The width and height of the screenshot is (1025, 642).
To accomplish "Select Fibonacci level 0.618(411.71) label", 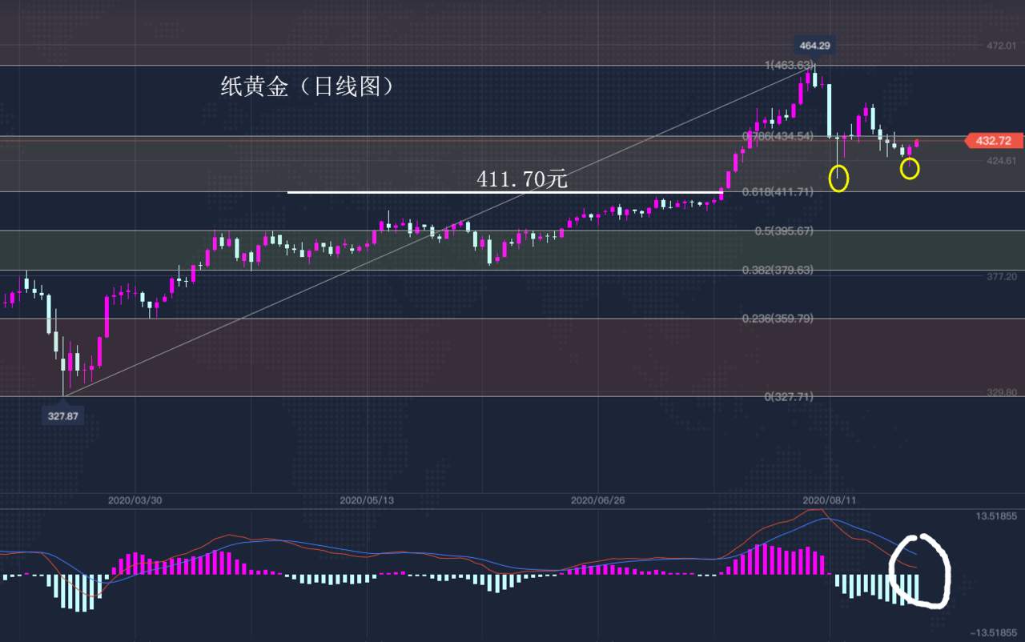I will click(778, 192).
